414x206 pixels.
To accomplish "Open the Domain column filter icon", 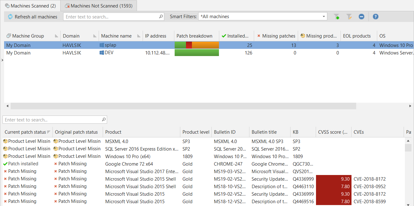I will coord(95,36).
